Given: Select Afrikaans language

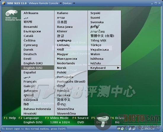Looking at the screenshot, I should (31, 13).
